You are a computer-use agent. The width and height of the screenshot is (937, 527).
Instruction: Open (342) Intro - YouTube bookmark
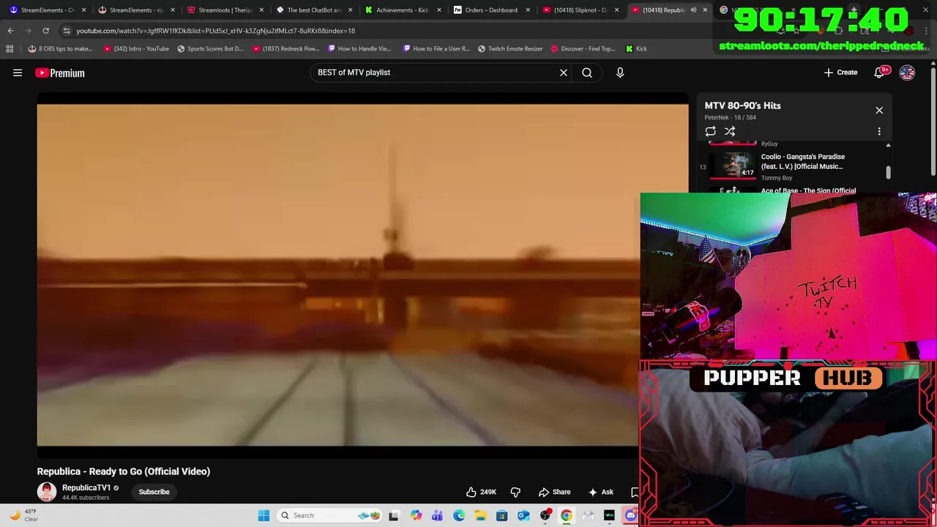[x=136, y=48]
